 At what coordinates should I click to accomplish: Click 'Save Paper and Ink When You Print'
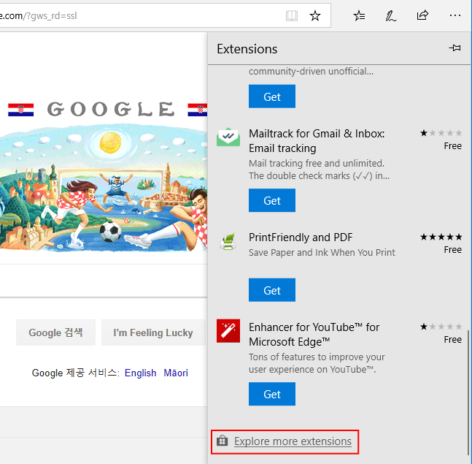[322, 252]
